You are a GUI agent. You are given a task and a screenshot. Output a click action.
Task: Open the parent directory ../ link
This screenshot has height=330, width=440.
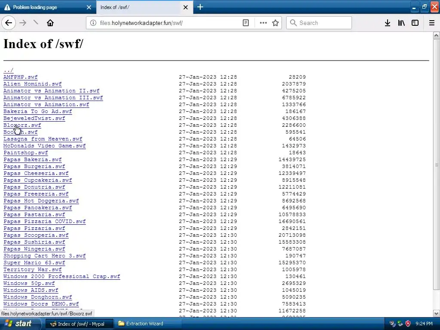9,70
